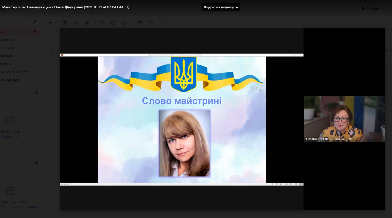Open the Labels tag icon

pos(151,23)
